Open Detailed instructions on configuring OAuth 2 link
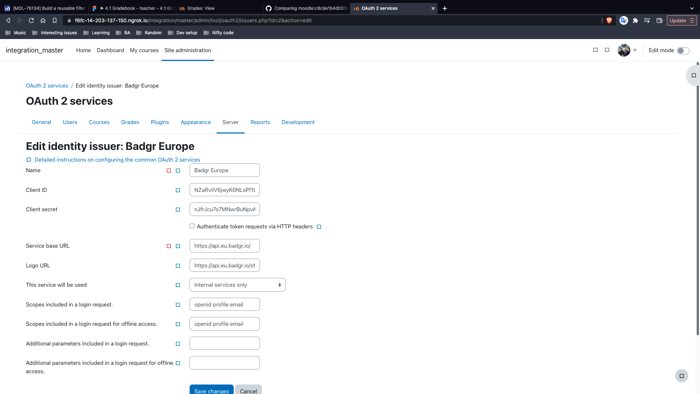 117,160
